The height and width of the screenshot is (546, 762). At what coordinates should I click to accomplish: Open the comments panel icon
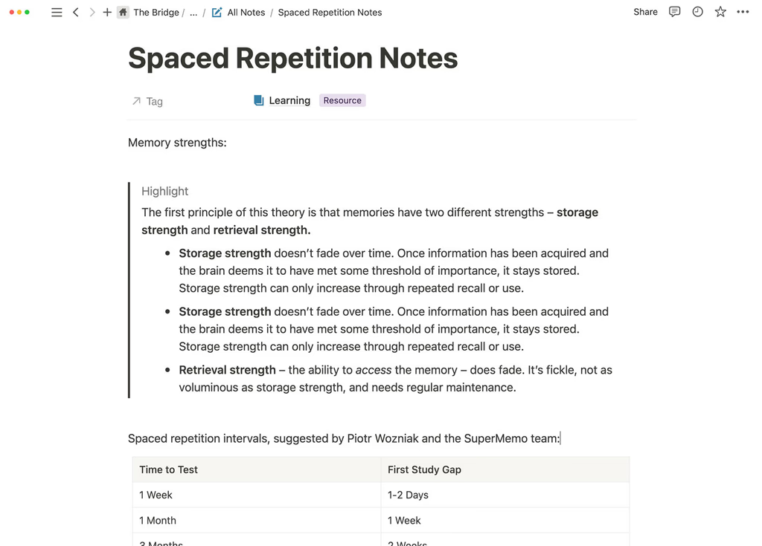coord(674,12)
